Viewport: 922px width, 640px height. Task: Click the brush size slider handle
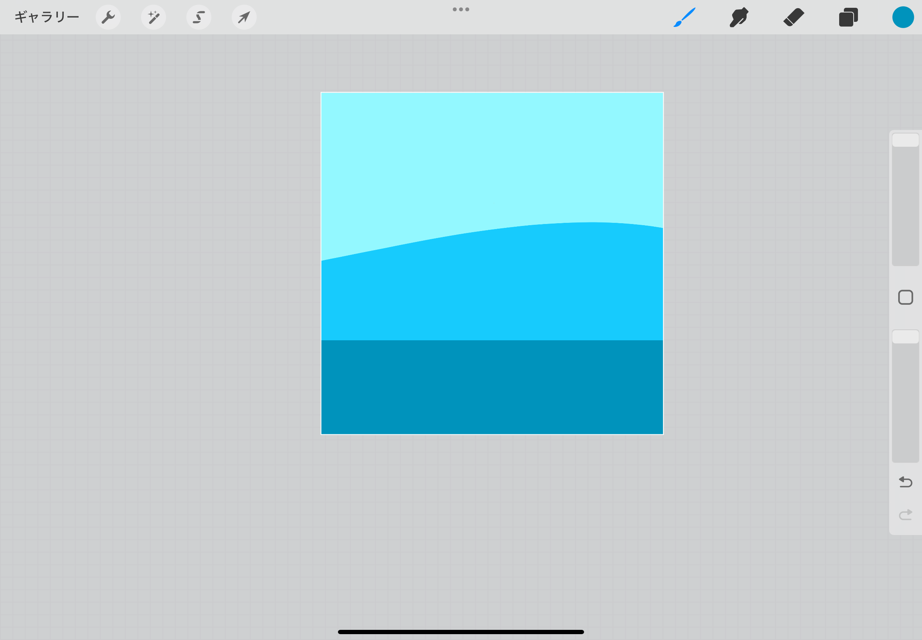[x=906, y=140]
